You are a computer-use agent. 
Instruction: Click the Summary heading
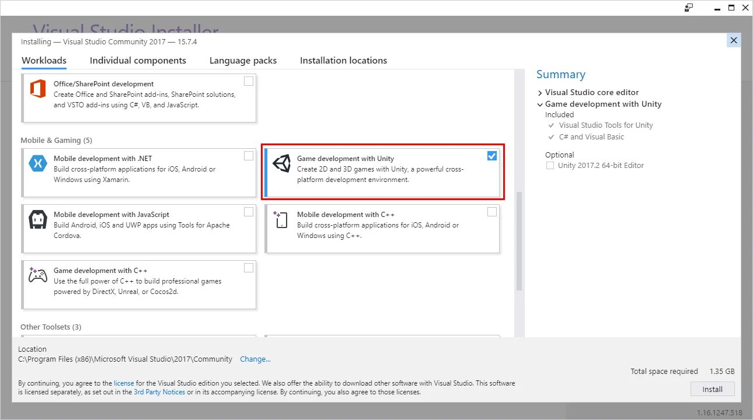561,75
